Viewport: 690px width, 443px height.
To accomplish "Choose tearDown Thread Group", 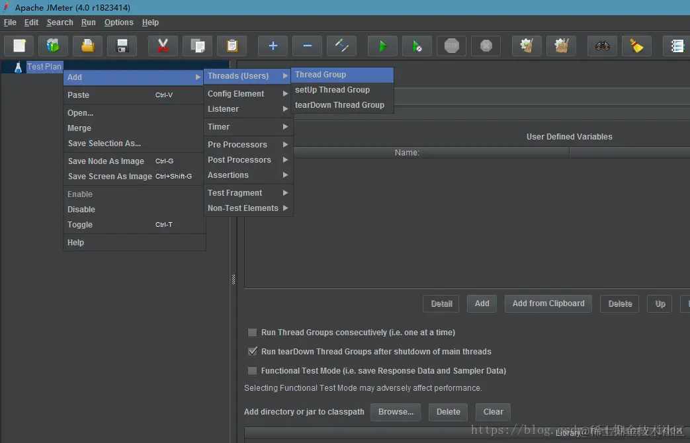I will tap(342, 105).
